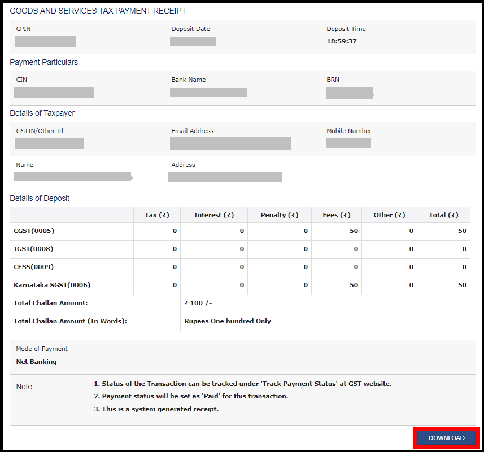Click the Email Address label

click(193, 131)
